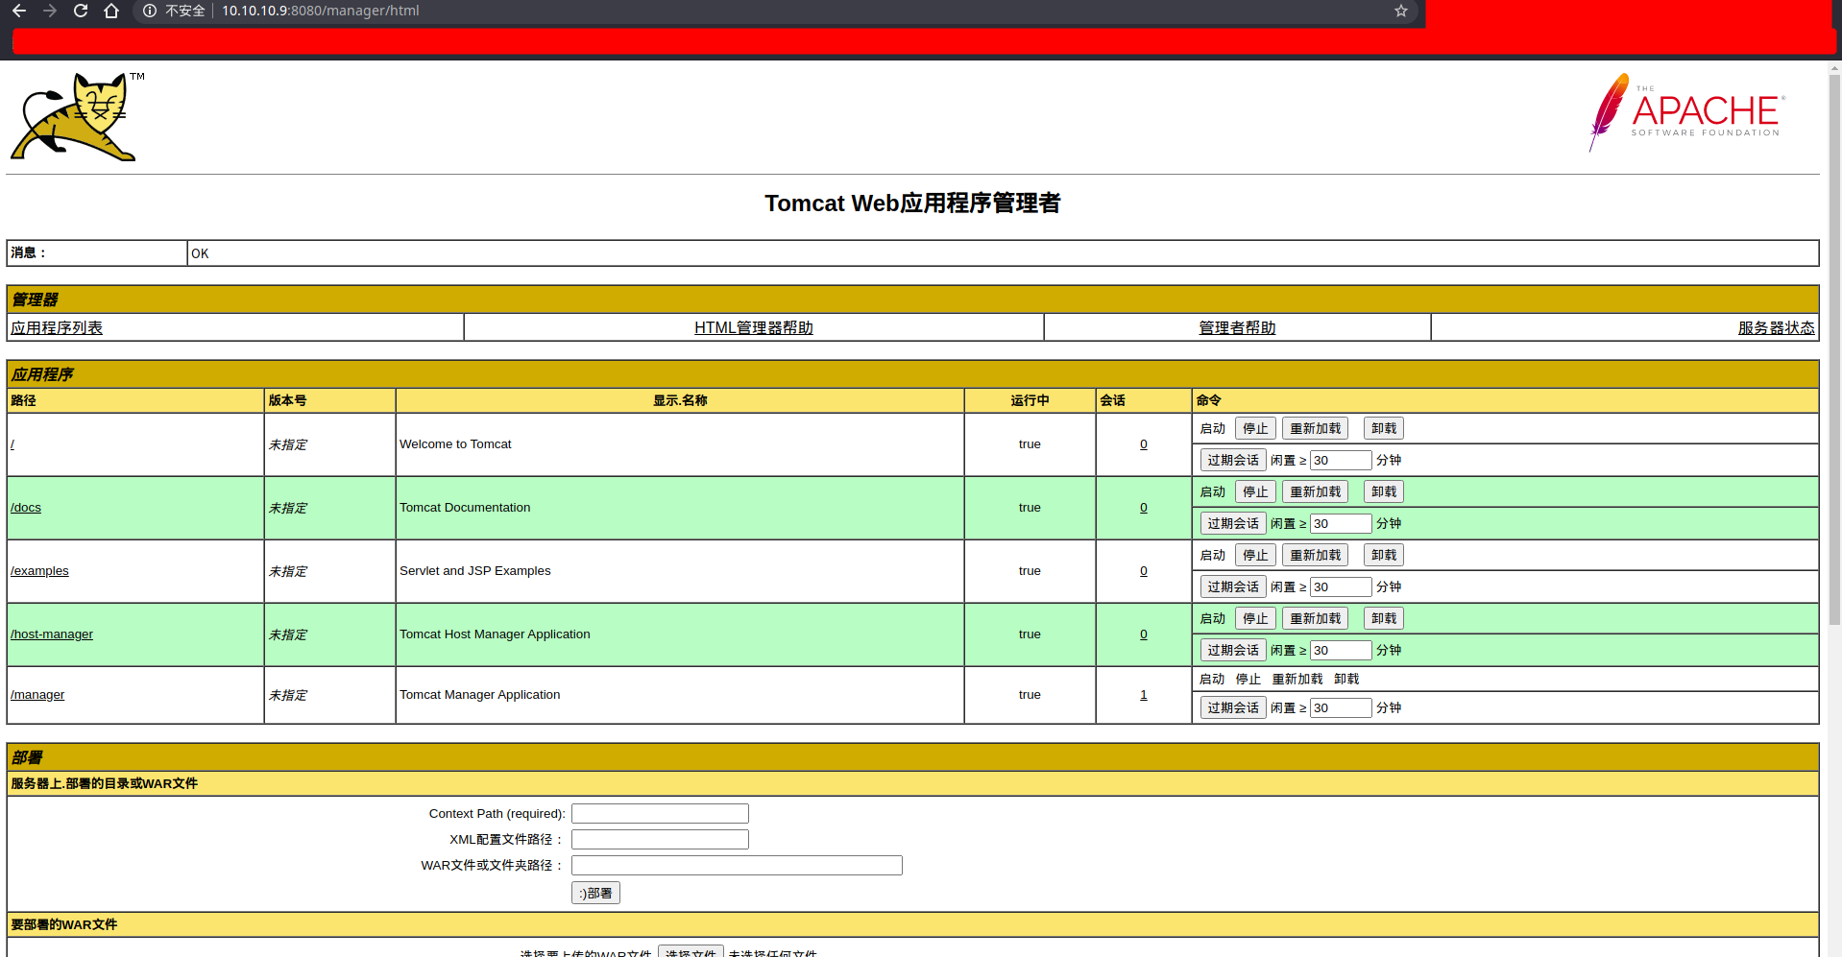Undeploy the /host-manager application
This screenshot has height=957, width=1842.
click(1383, 618)
